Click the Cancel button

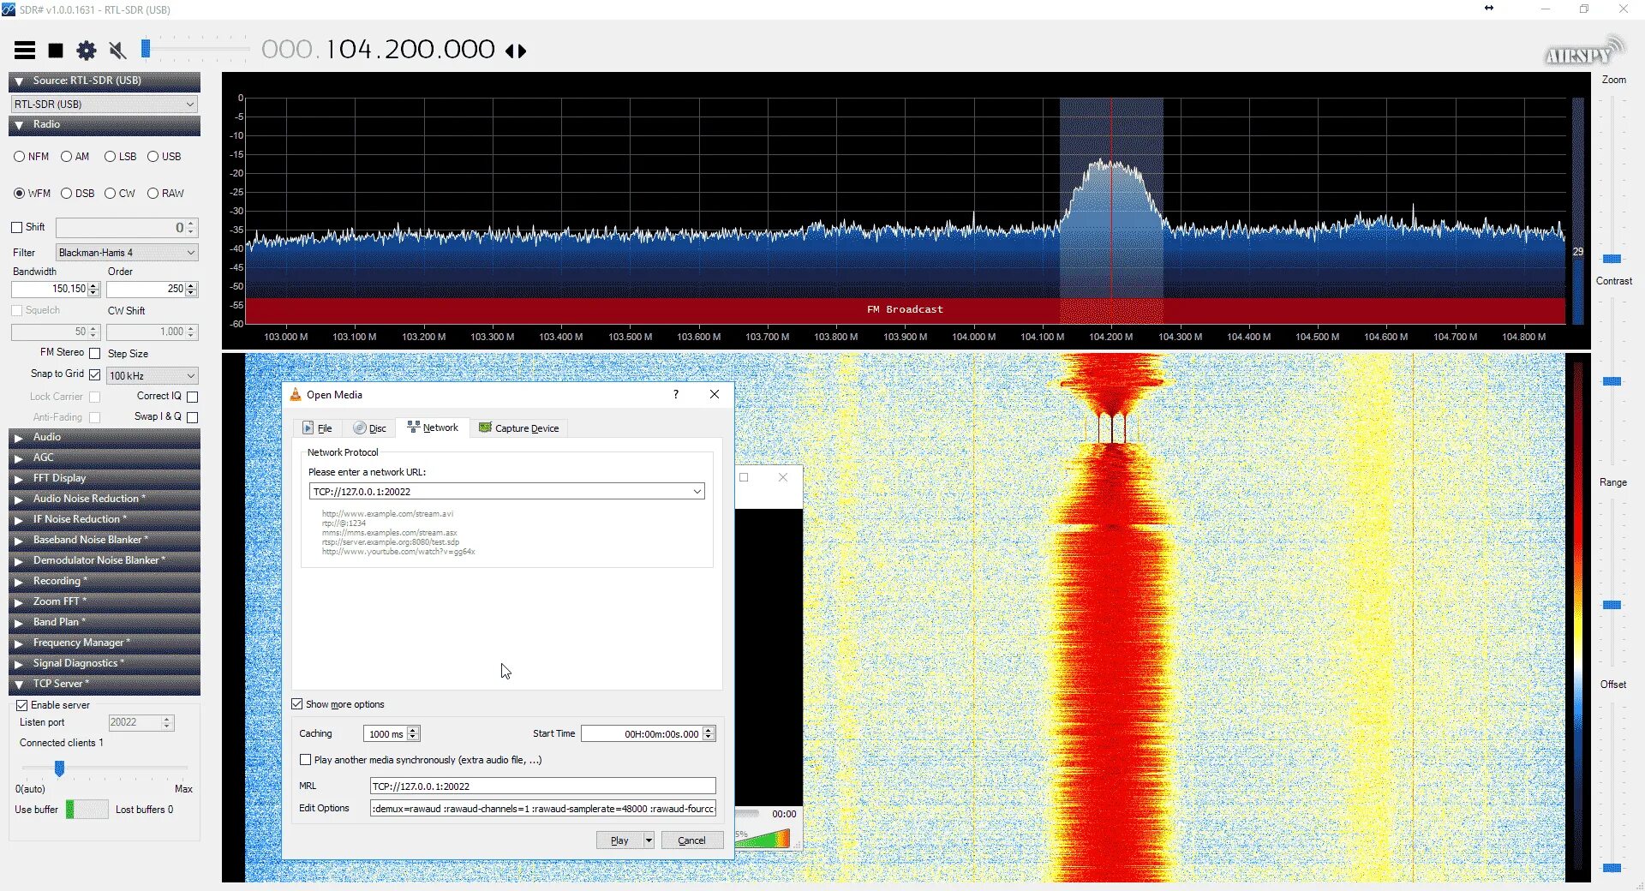coord(691,840)
